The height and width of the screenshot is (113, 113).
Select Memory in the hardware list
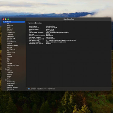coord(9,47)
